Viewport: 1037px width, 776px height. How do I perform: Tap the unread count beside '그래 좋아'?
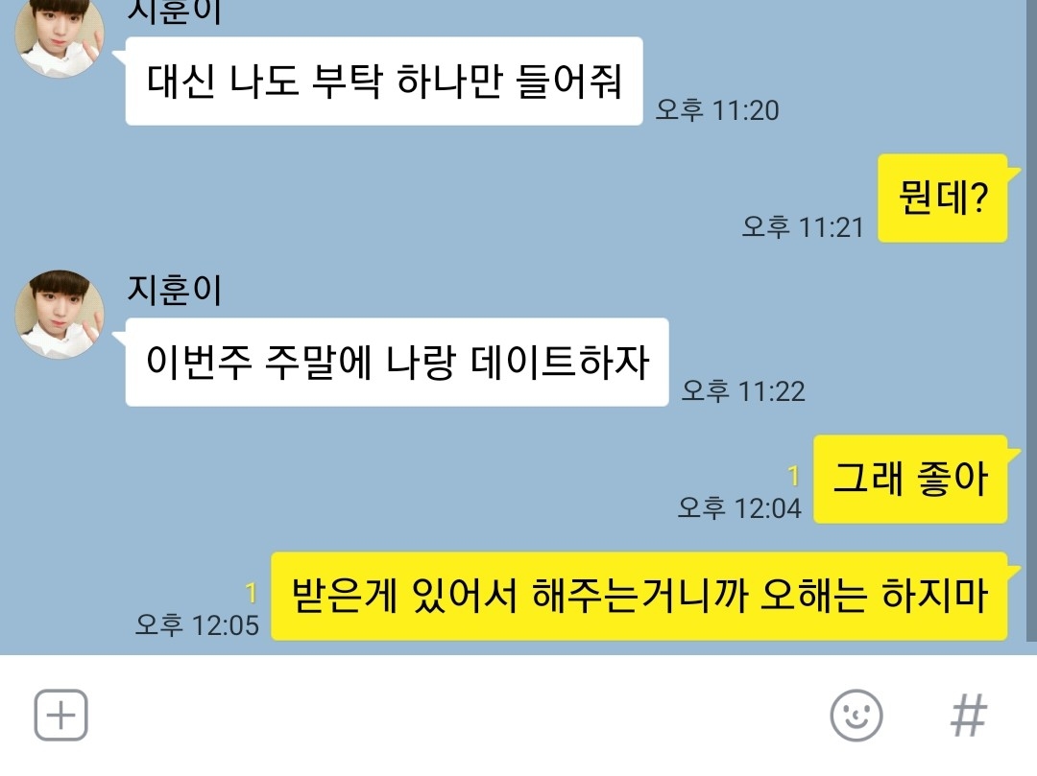click(794, 476)
